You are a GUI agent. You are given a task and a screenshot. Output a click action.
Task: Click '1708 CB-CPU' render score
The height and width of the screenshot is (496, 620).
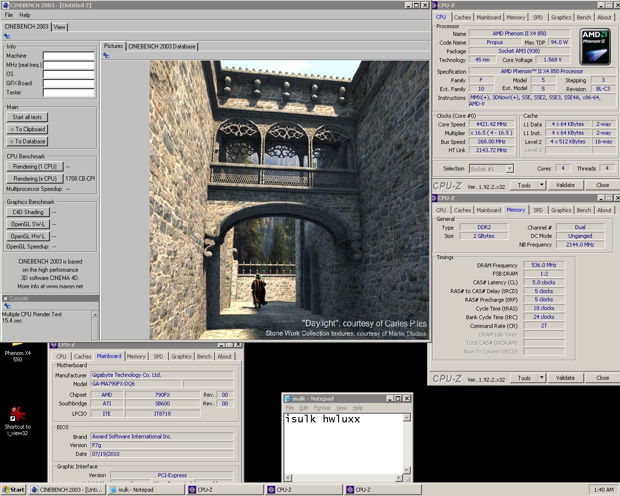[x=80, y=179]
